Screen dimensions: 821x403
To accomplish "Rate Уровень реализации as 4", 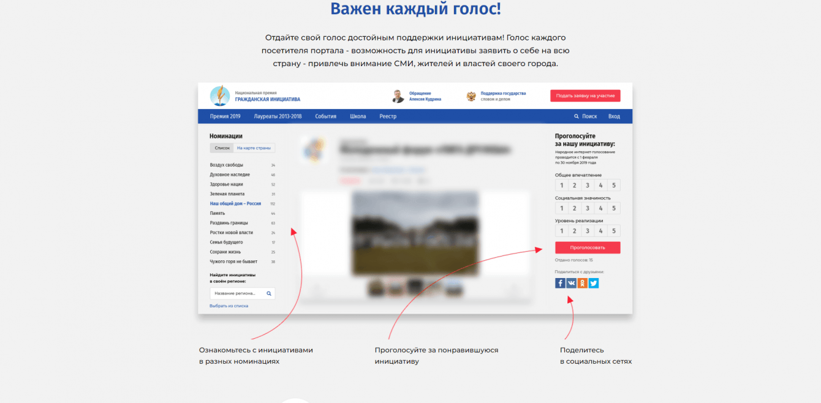I will pyautogui.click(x=601, y=231).
